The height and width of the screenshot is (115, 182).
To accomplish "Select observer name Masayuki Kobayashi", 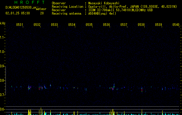I will 104,3.
